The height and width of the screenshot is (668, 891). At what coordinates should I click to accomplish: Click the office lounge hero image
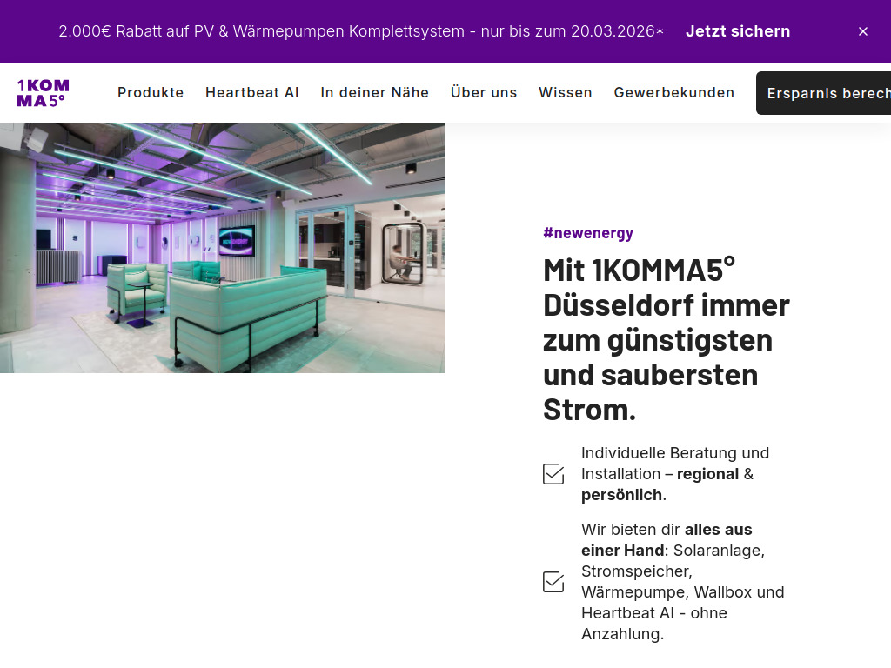223,248
